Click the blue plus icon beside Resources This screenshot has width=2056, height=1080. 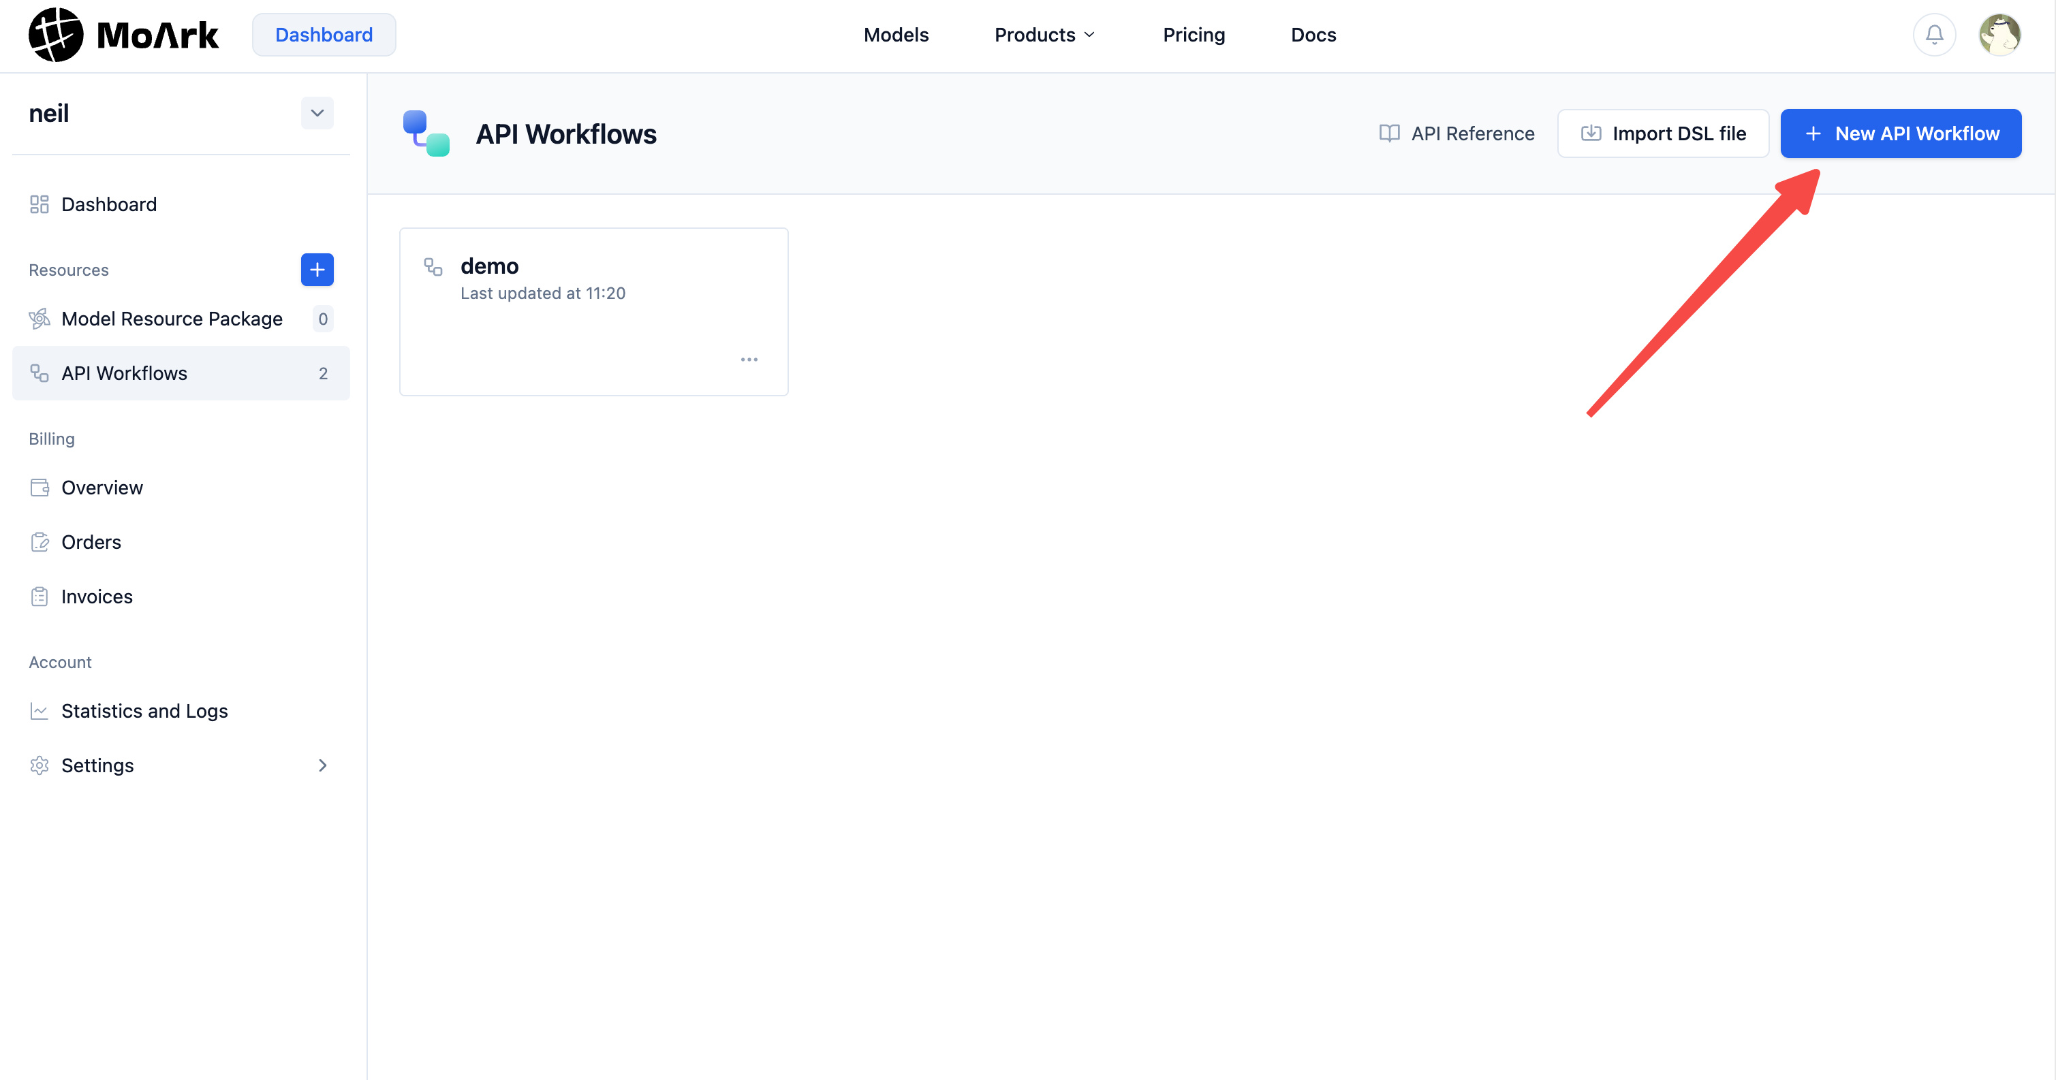[317, 270]
